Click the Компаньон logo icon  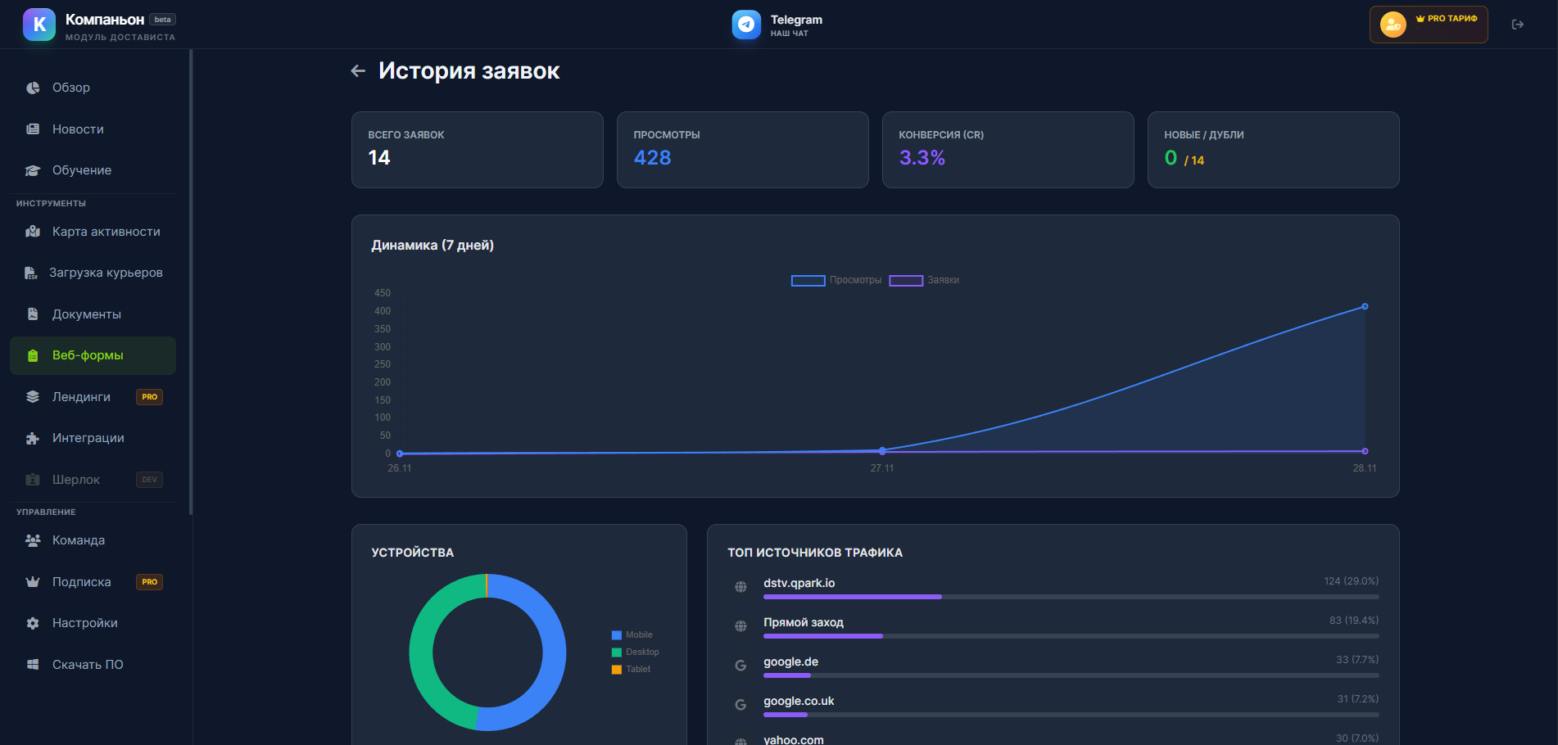(39, 25)
